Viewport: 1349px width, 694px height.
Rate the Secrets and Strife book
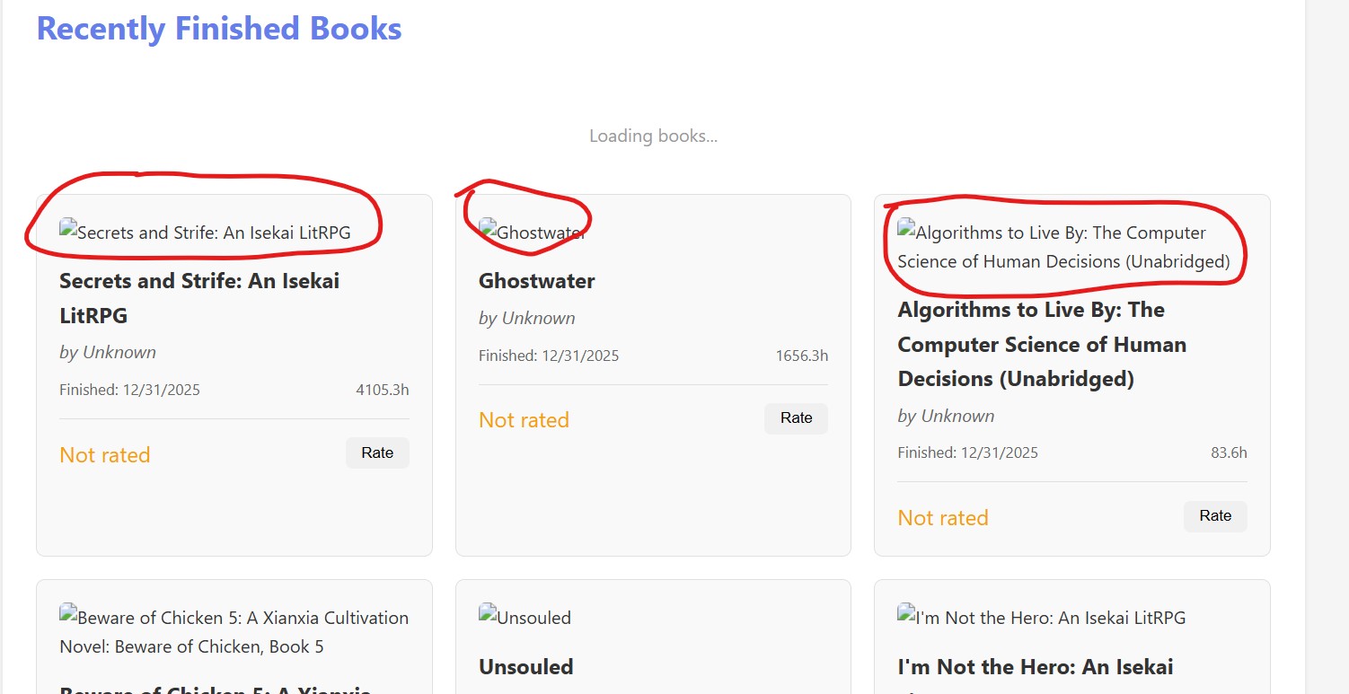377,453
